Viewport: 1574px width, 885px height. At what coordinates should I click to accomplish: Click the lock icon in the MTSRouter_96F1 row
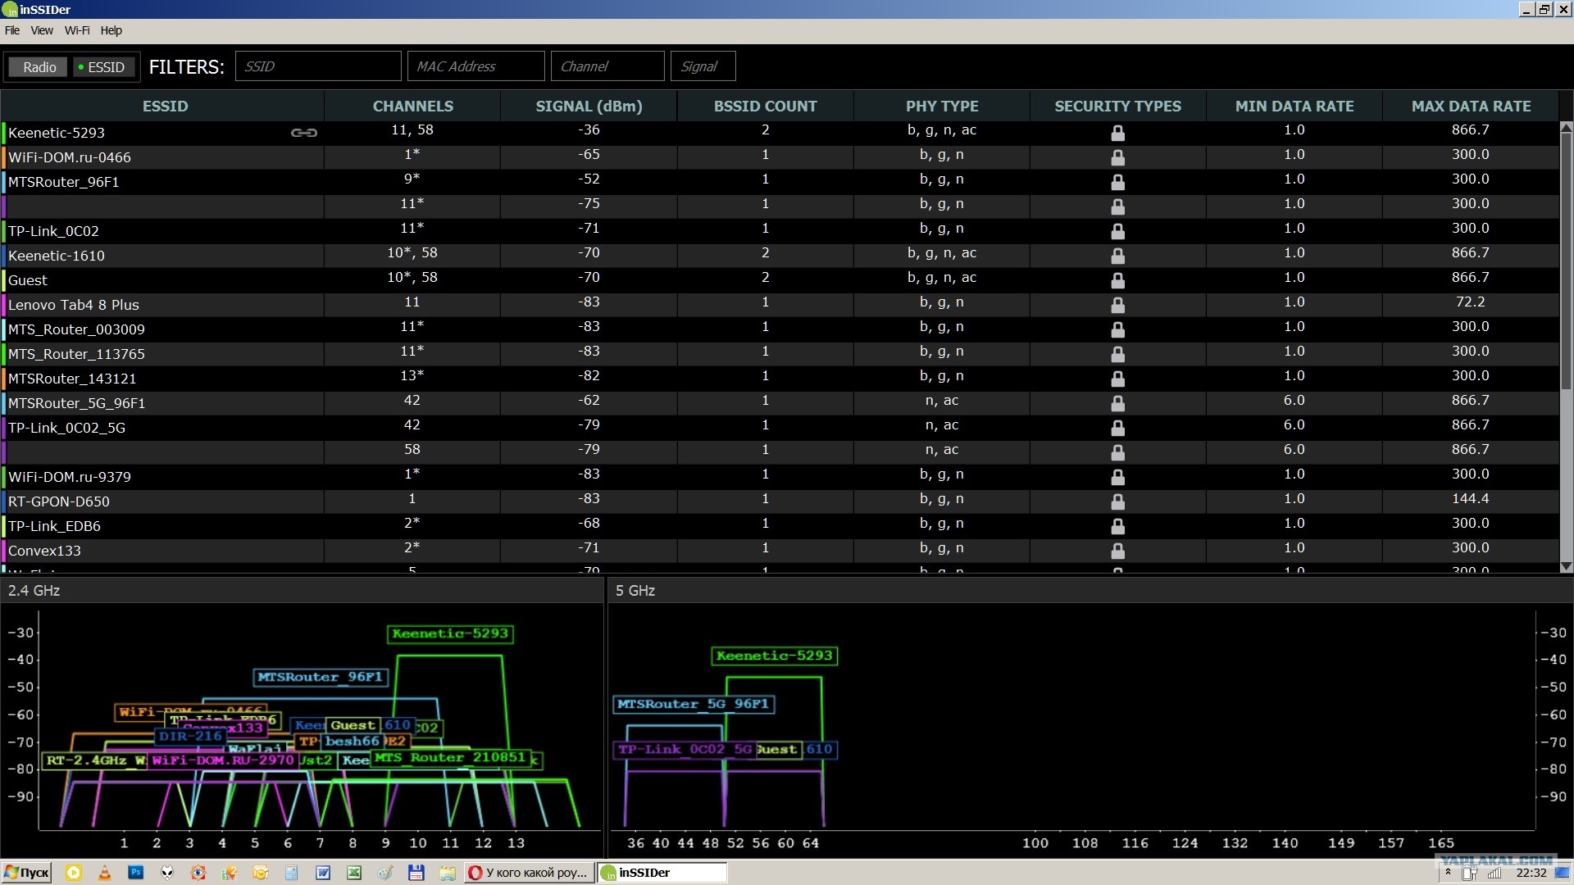tap(1117, 182)
